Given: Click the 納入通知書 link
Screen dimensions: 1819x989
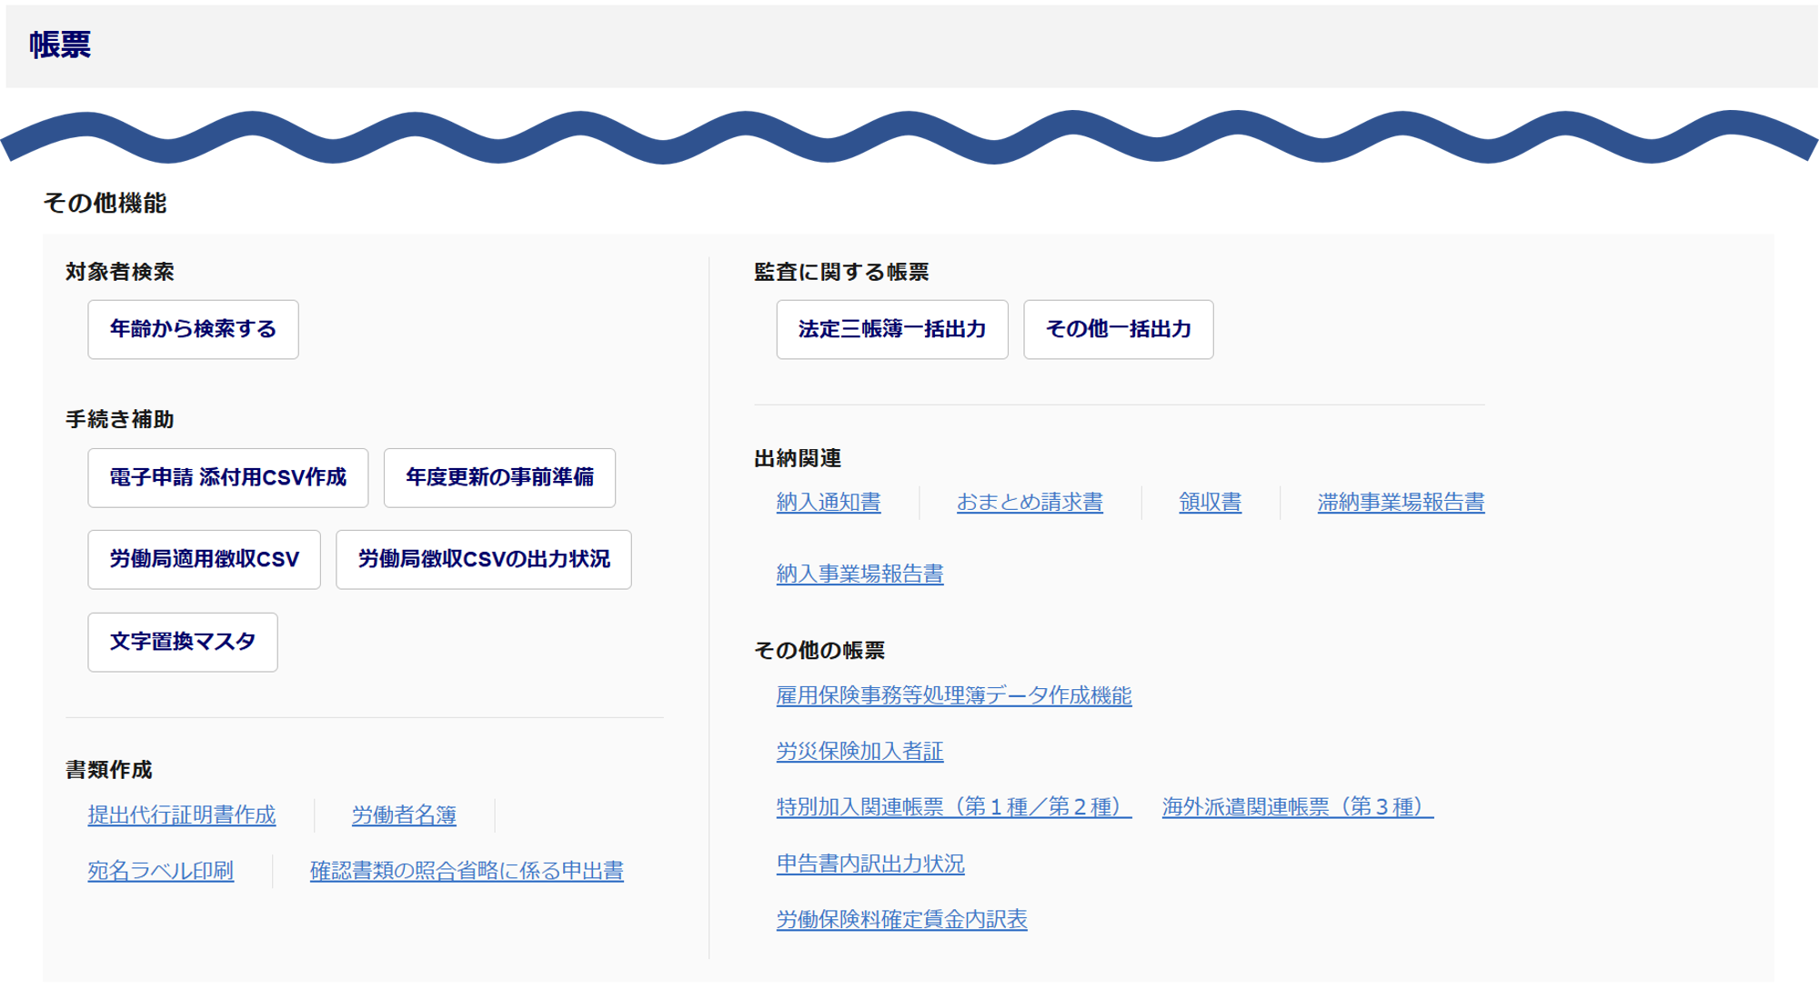Looking at the screenshot, I should coord(828,502).
